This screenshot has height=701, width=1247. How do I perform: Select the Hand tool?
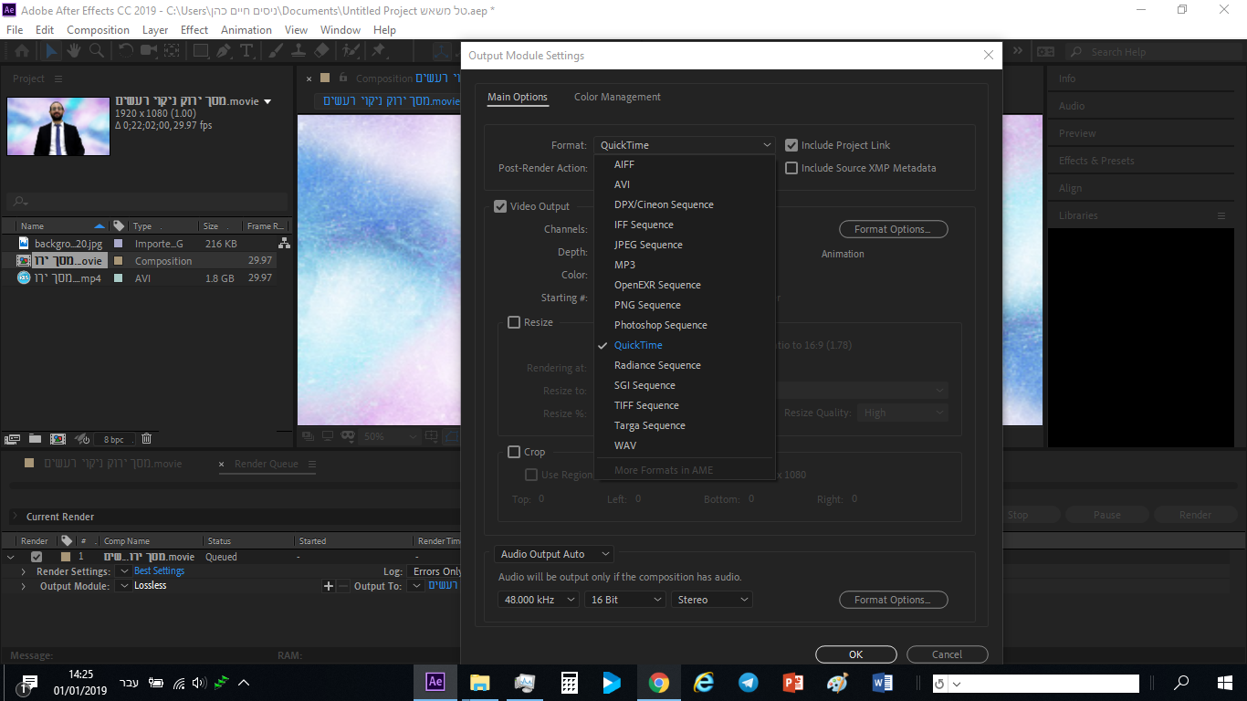coord(75,50)
